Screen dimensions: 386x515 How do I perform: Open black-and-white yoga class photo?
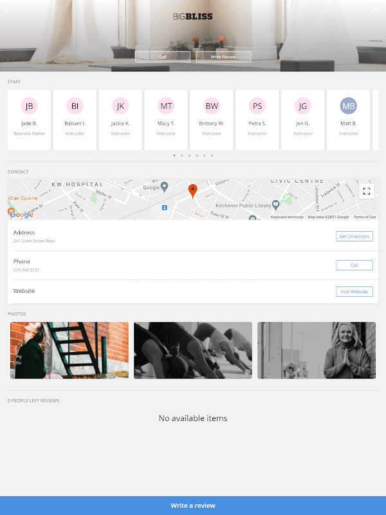coord(193,350)
